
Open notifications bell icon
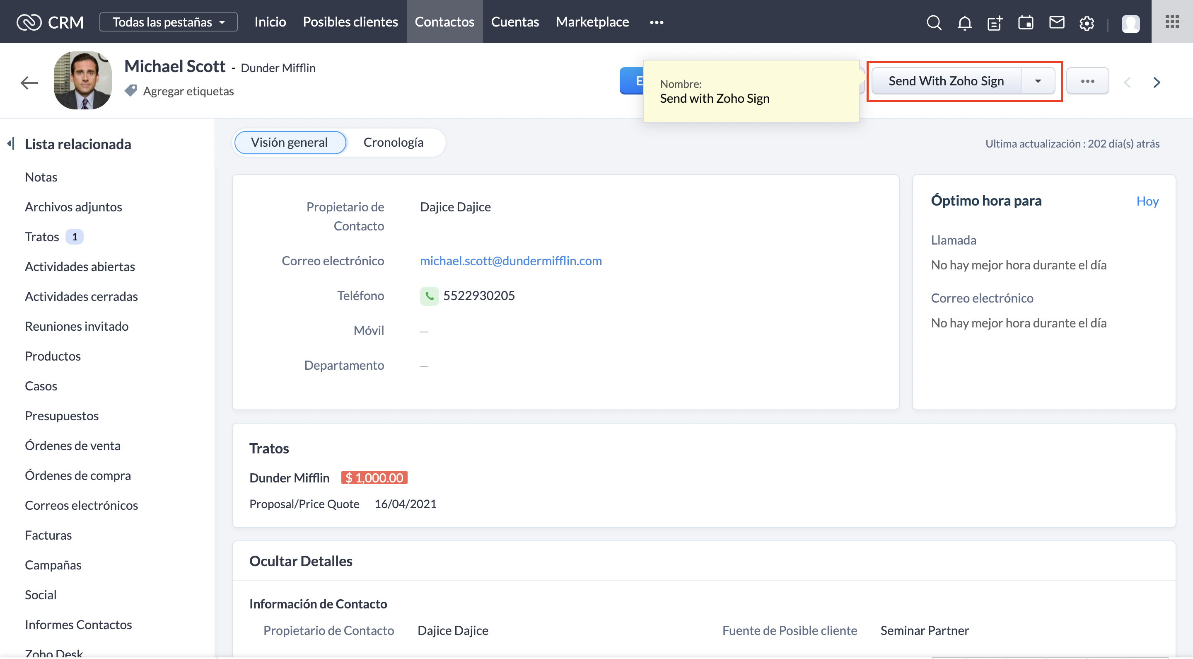click(x=964, y=22)
